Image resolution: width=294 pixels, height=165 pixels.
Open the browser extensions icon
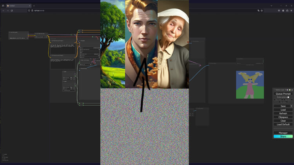point(287,11)
